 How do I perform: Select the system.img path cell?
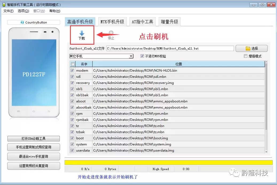[179, 144]
